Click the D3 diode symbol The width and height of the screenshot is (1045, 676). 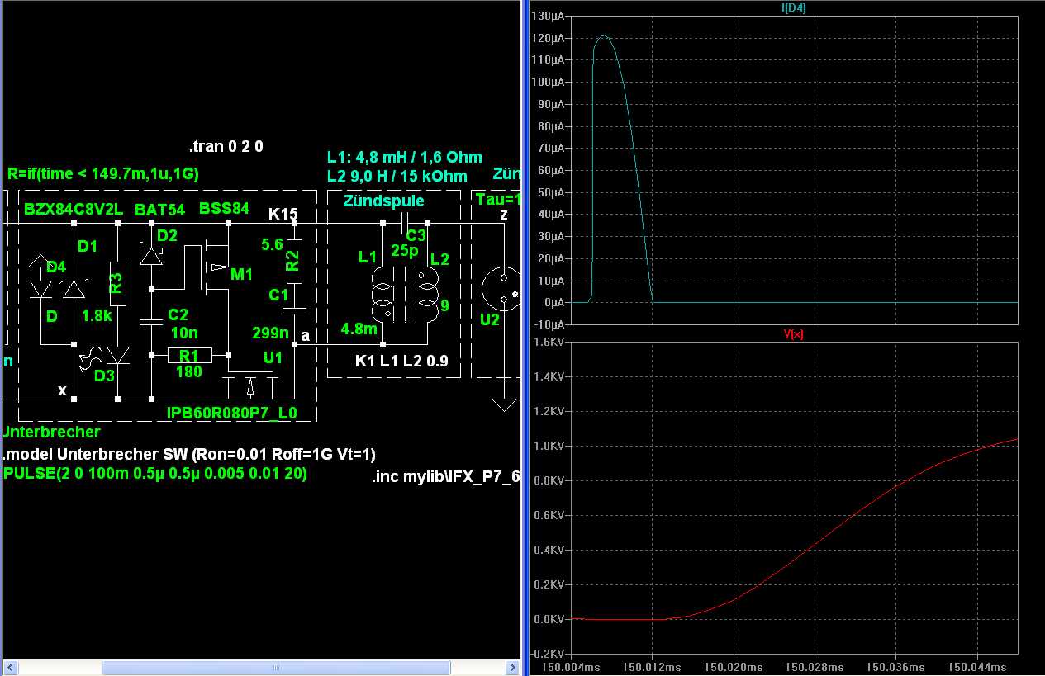(118, 356)
